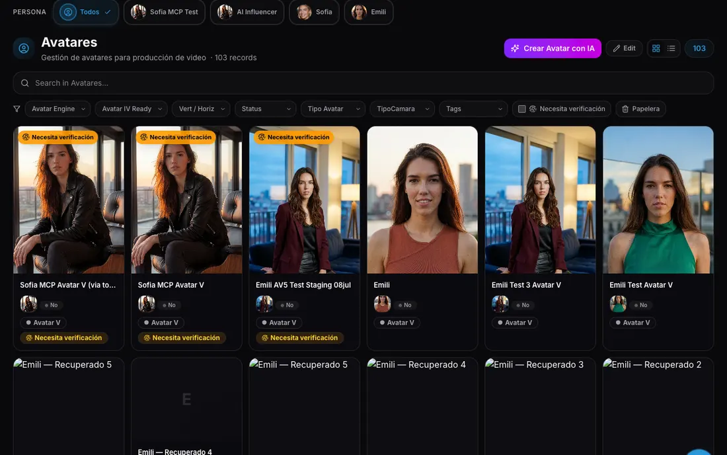Open the Avatar IV Ready dropdown

tap(132, 109)
